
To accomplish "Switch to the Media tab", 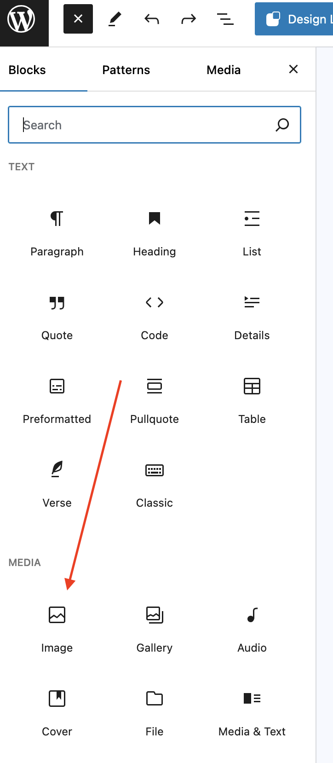I will [x=224, y=70].
